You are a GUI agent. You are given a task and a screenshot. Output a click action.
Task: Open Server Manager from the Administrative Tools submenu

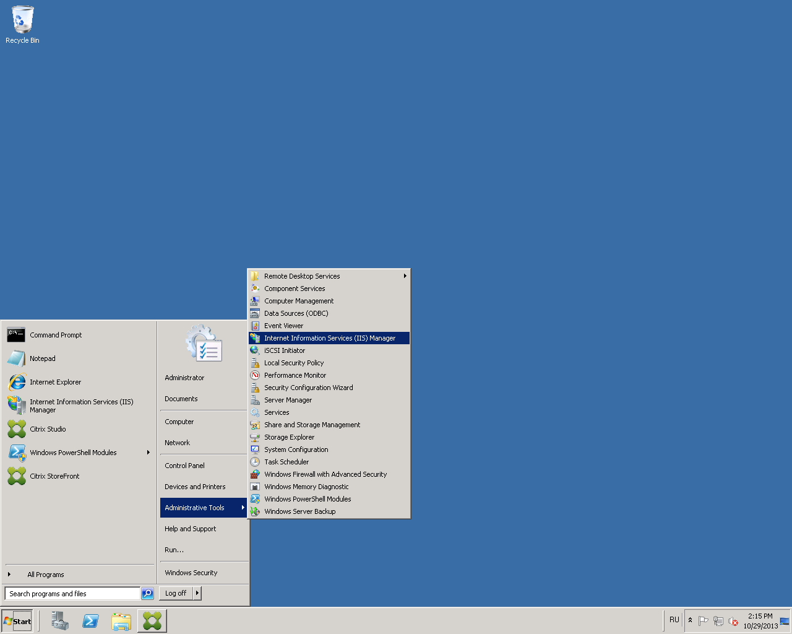329,400
